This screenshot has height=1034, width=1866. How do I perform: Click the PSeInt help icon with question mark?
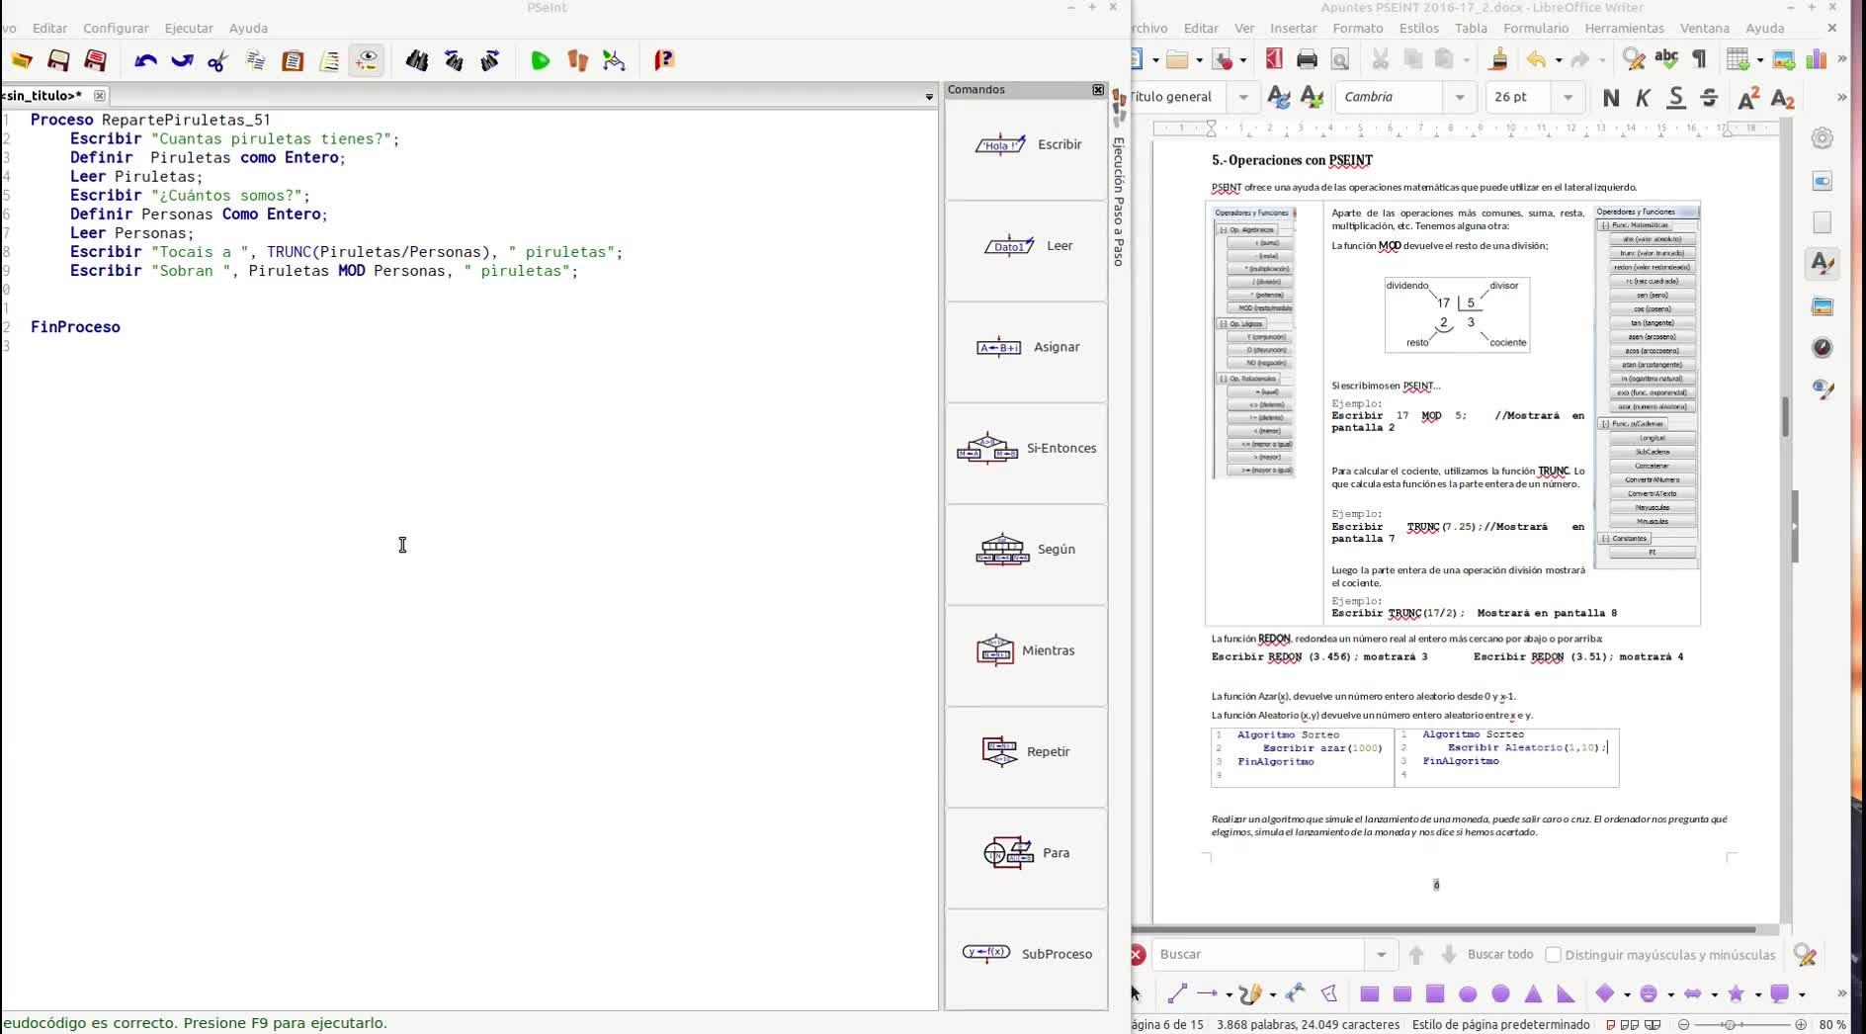click(x=664, y=61)
